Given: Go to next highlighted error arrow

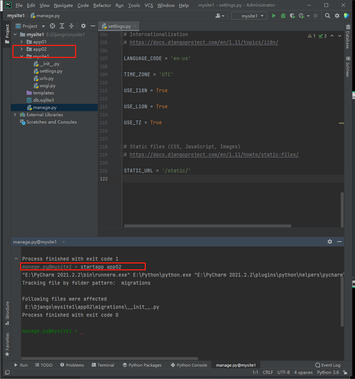Looking at the screenshot, I should click(x=340, y=36).
